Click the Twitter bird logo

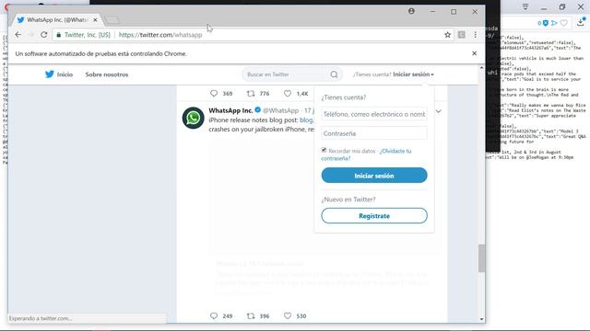(x=50, y=74)
